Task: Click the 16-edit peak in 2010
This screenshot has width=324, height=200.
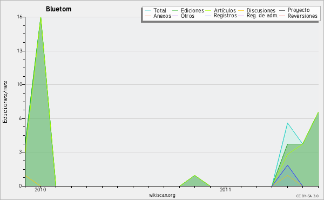Action: (x=40, y=17)
